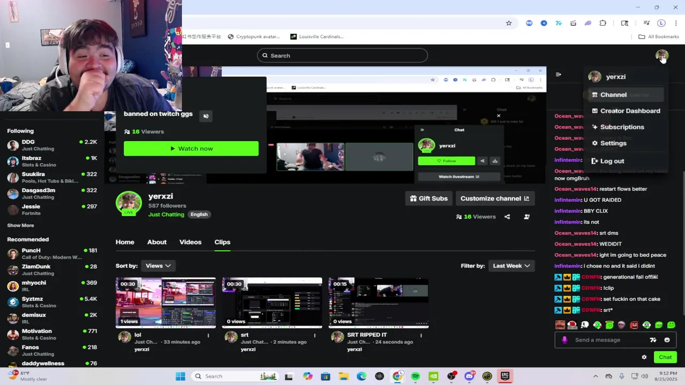
Task: Open Syztmz in Recommended list
Action: pos(52,302)
